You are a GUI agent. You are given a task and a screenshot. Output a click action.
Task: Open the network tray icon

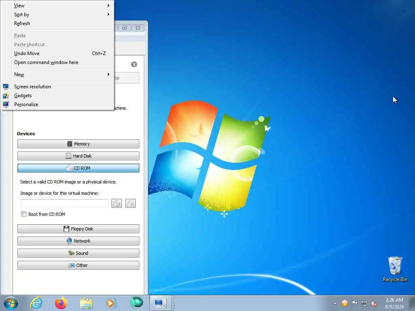click(x=364, y=303)
